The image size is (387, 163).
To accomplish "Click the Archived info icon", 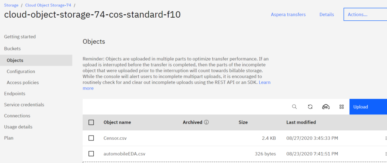I will click(207, 122).
